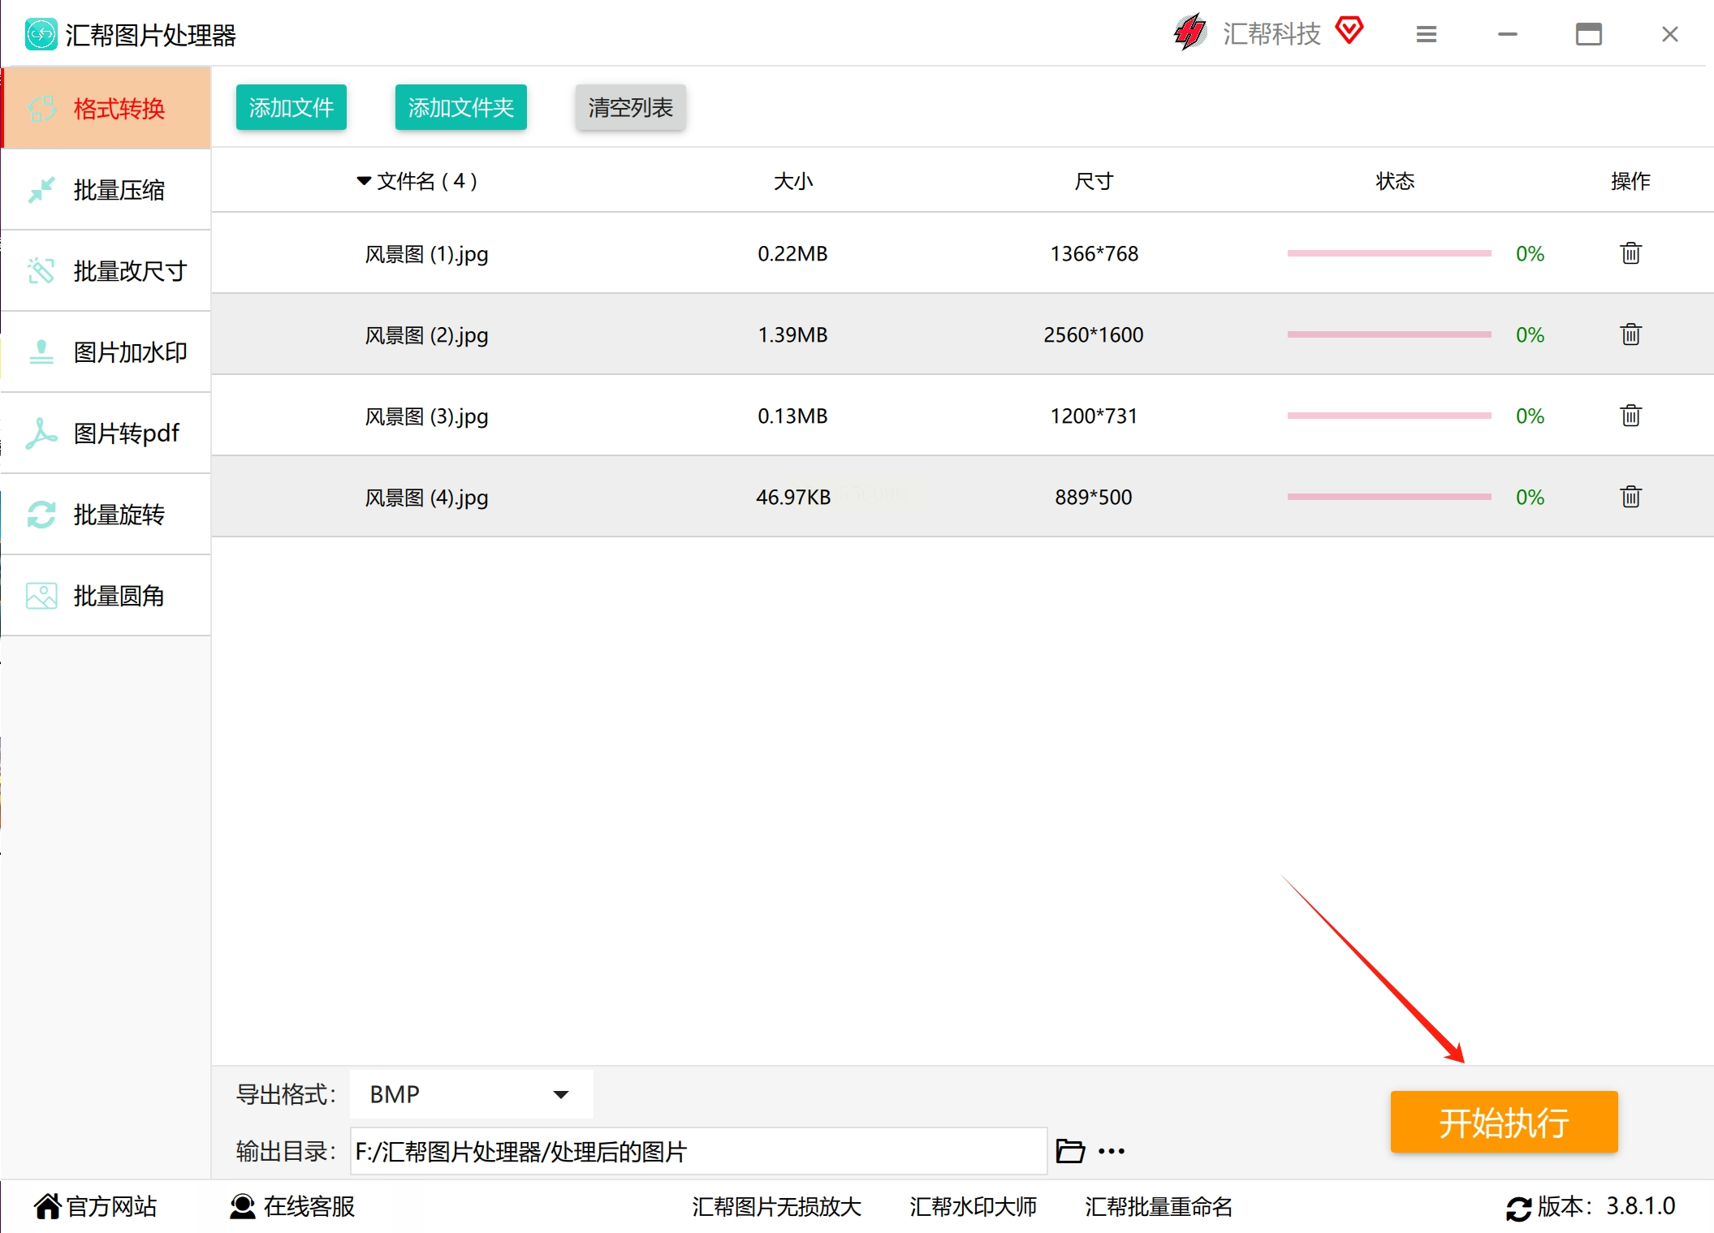The image size is (1714, 1233).
Task: Click the 输出目录 path input field
Action: pyautogui.click(x=698, y=1151)
